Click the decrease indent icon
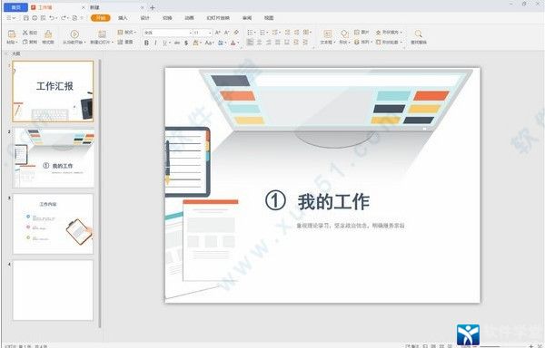The width and height of the screenshot is (545, 348). point(287,33)
